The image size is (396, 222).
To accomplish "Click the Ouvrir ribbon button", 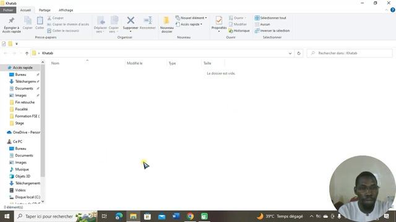I will [237, 18].
